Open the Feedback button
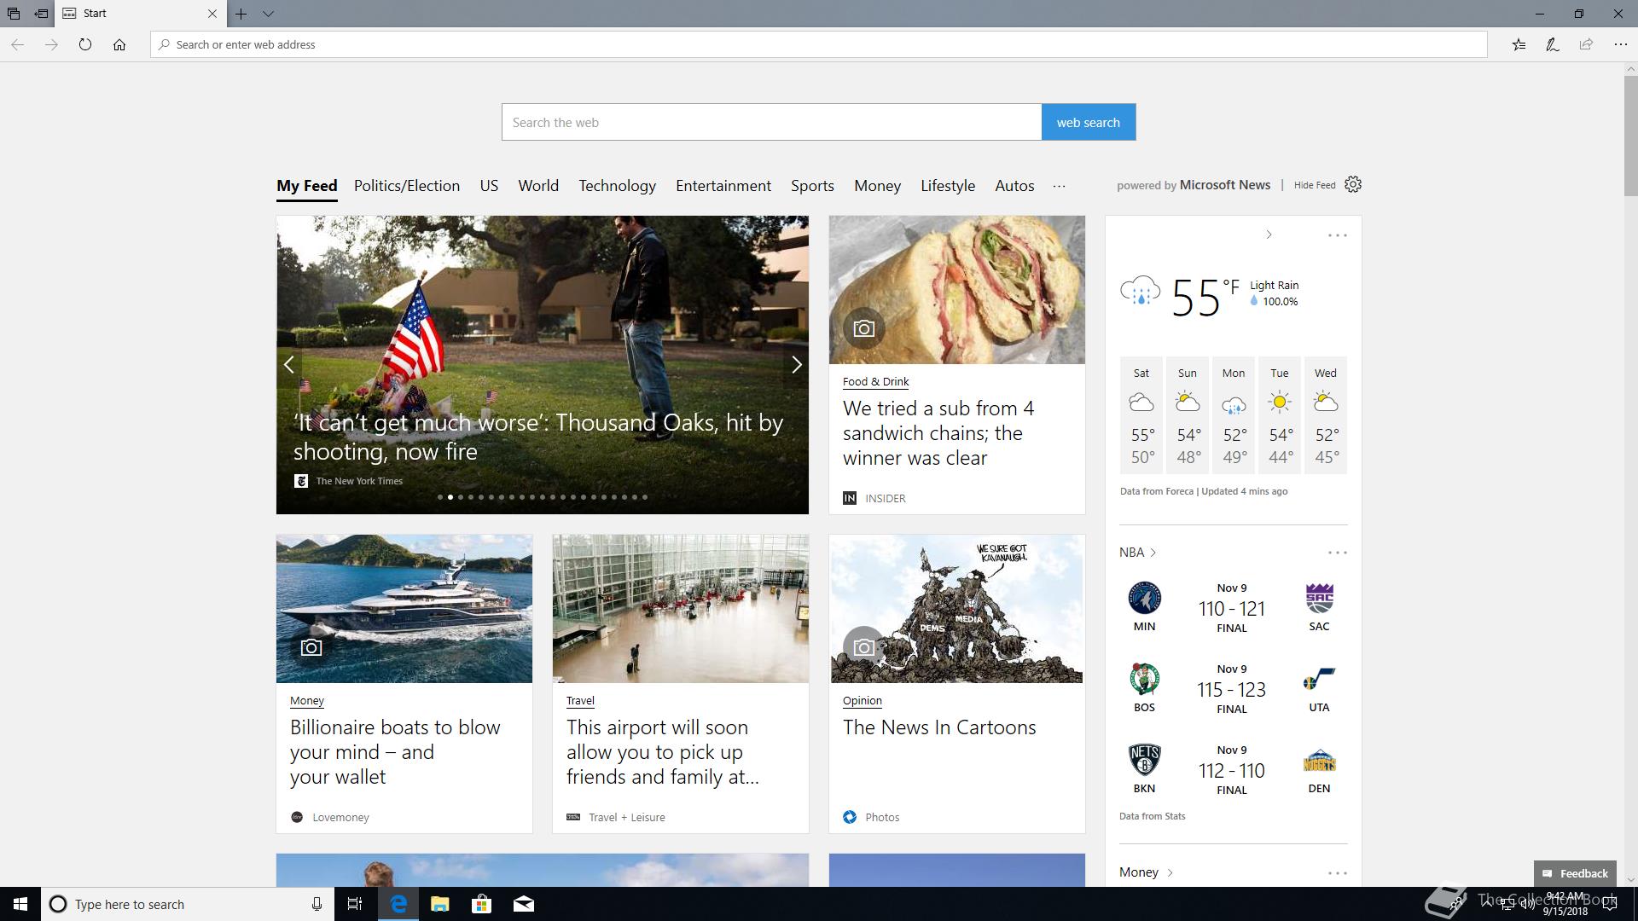 [x=1575, y=873]
